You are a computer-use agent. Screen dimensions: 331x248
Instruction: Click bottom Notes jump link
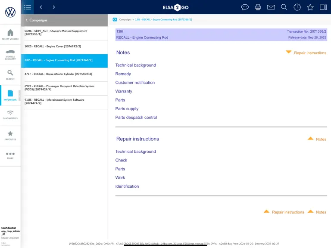tap(317, 212)
